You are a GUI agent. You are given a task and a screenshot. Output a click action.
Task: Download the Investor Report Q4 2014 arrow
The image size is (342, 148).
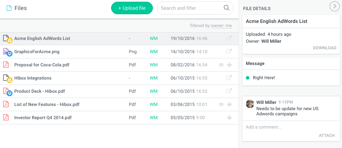[230, 118]
